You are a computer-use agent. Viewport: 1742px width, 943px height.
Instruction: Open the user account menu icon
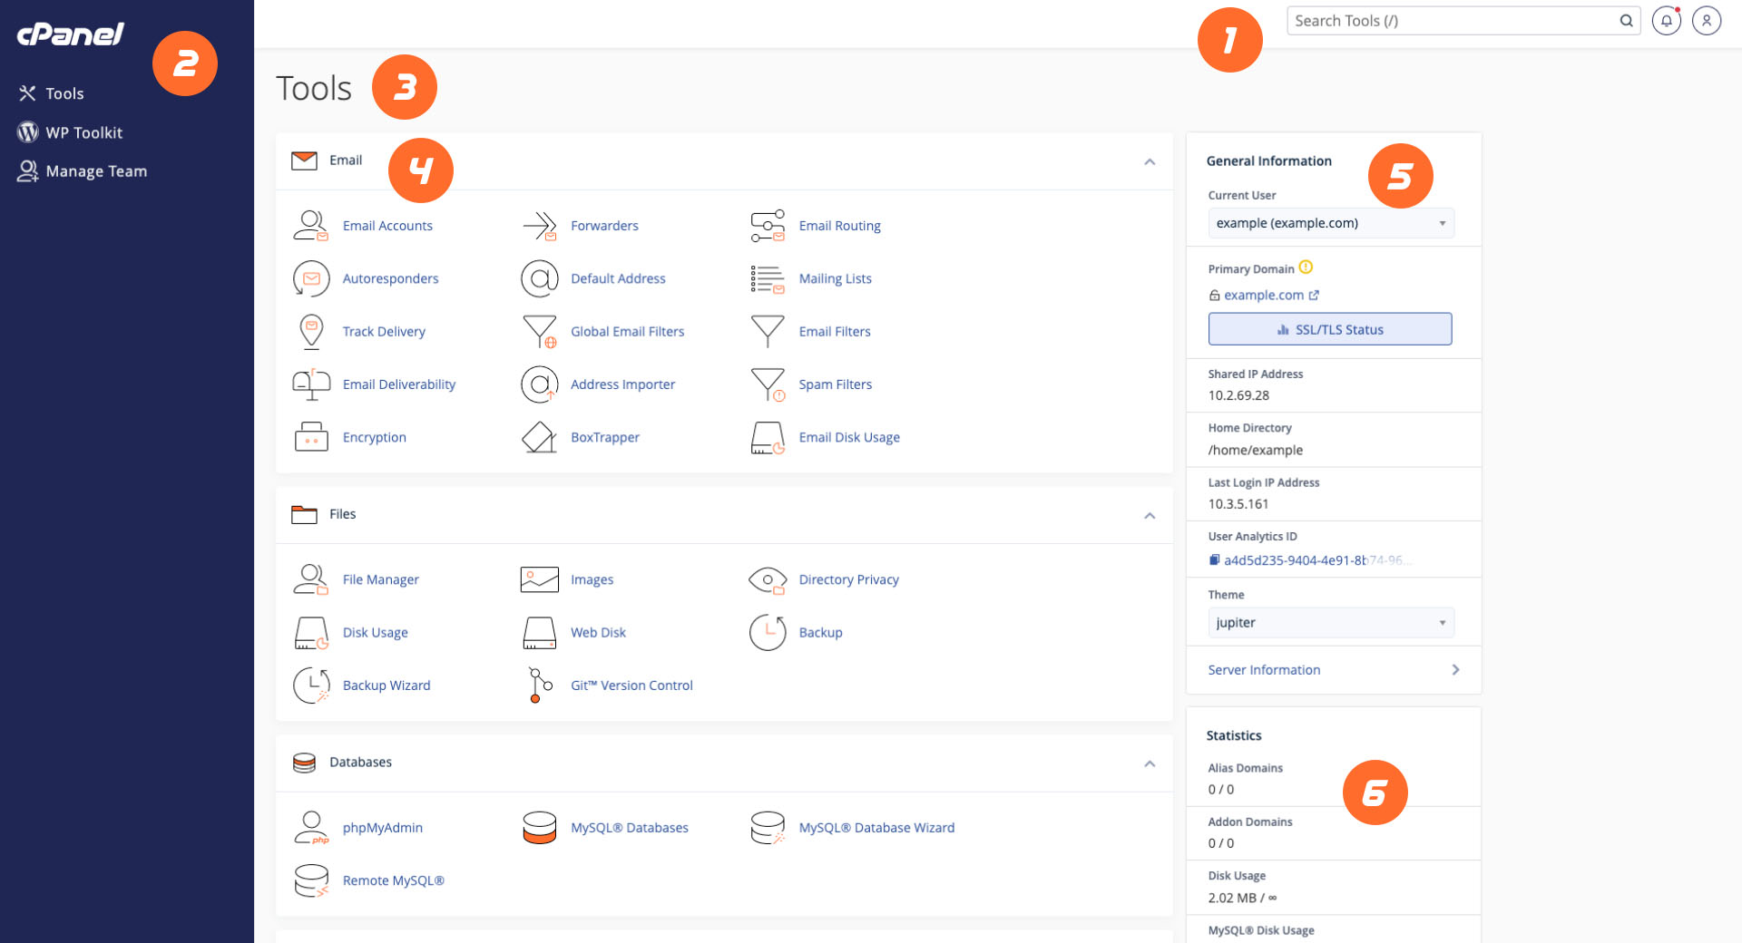pos(1707,20)
